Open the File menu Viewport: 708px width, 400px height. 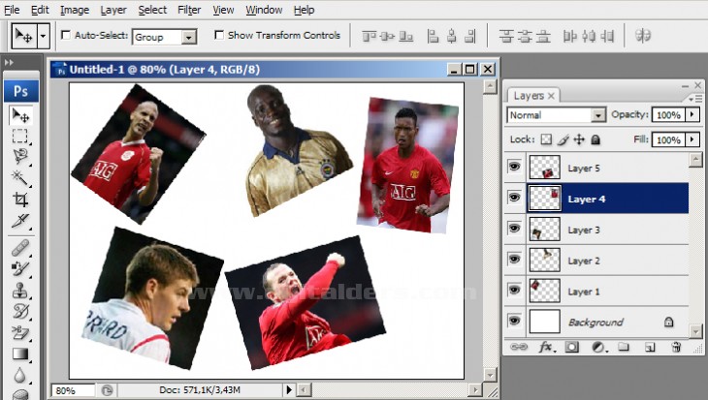[12, 10]
